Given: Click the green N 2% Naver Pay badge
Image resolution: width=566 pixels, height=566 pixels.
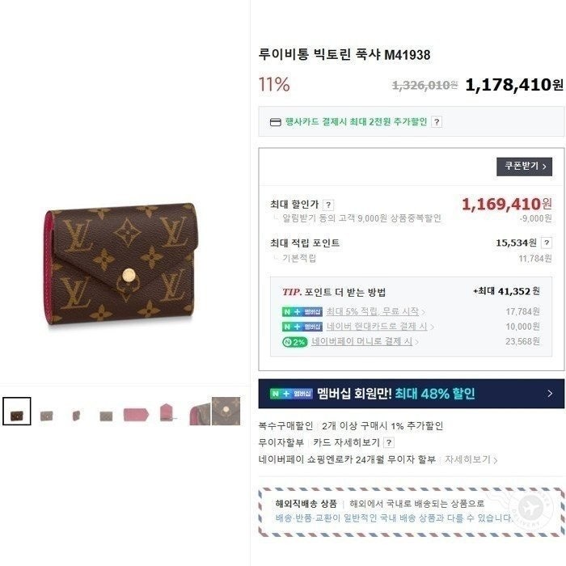Looking at the screenshot, I should point(295,342).
